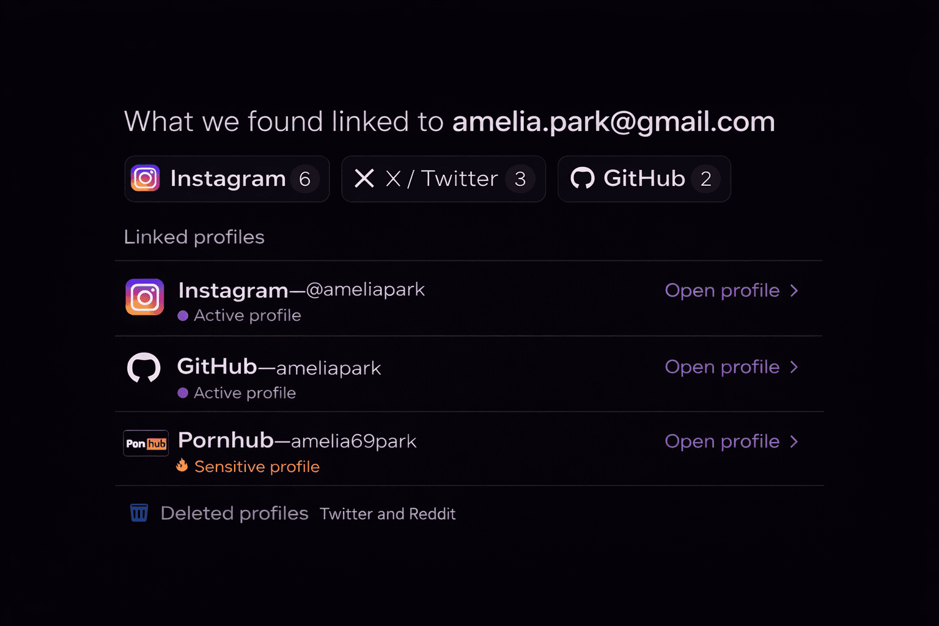Viewport: 939px width, 626px height.
Task: Click the flame icon marking the sensitive profile
Action: coord(182,465)
